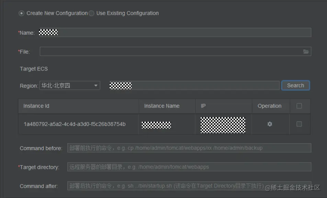
Task: Click the Operation column header
Action: coord(271,106)
